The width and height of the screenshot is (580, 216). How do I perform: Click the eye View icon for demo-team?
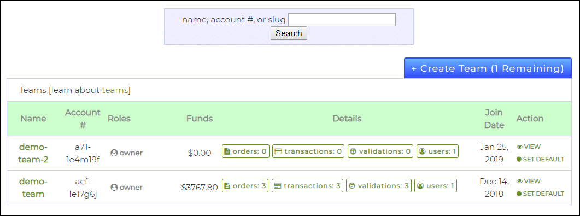pyautogui.click(x=519, y=181)
